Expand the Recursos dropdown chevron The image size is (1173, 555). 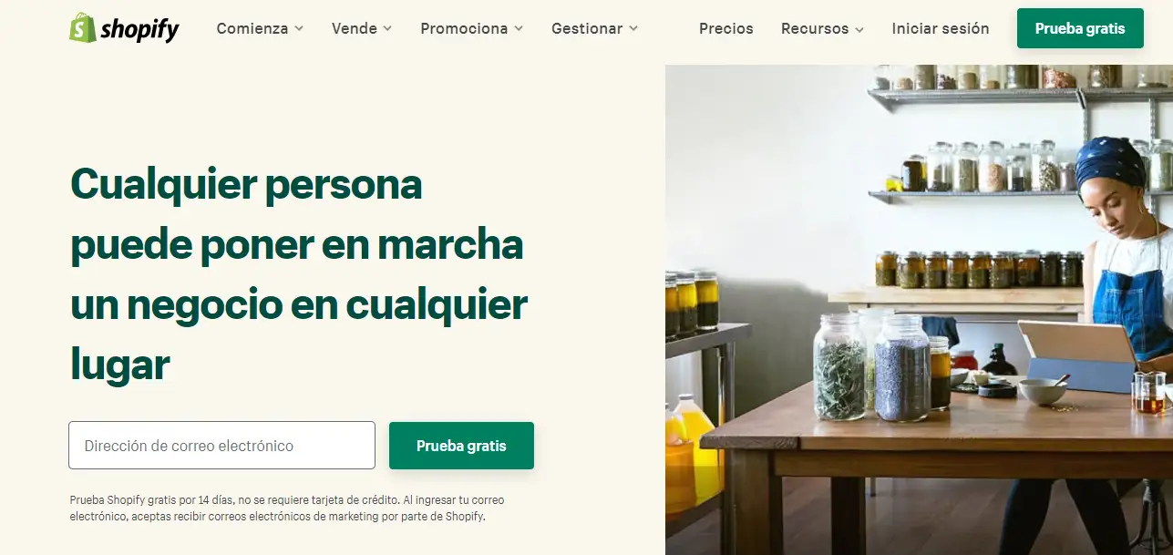tap(859, 29)
